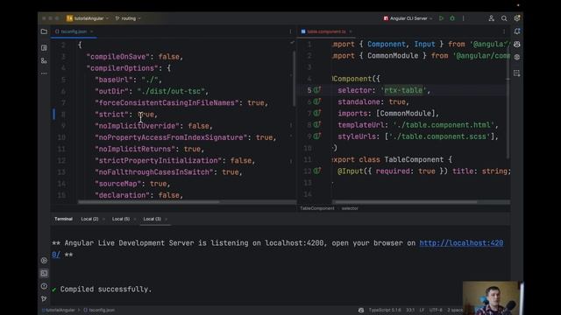Click the status bar icon left of TypeScript

(361, 310)
